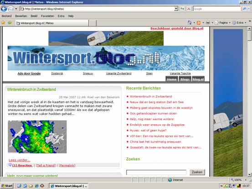Open recent post 'China laat het kunstmatig sneeuwen'
The width and height of the screenshot is (252, 189).
[155, 142]
